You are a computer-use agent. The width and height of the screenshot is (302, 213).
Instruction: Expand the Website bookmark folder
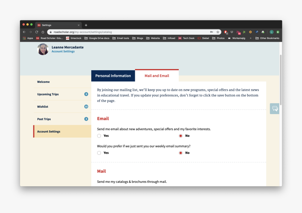pyautogui.click(x=153, y=38)
